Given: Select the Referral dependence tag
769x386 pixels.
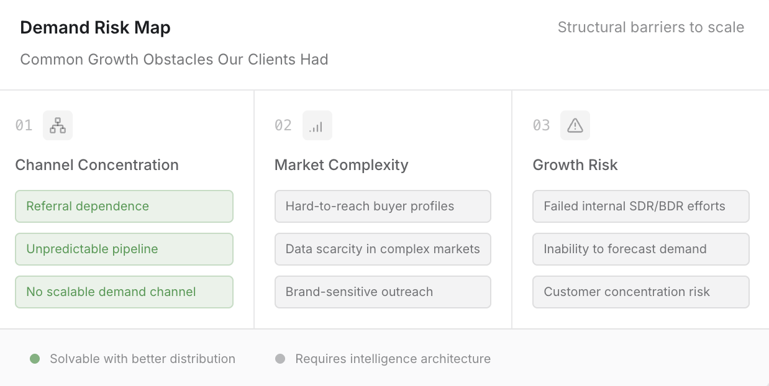Looking at the screenshot, I should click(x=124, y=206).
